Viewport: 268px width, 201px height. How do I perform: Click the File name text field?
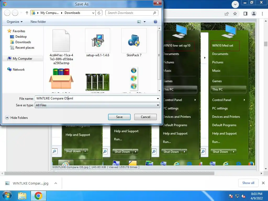(95, 98)
